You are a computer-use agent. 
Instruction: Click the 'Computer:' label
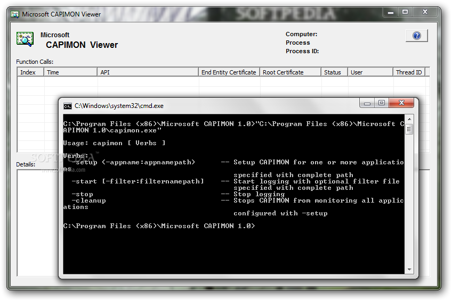pyautogui.click(x=301, y=34)
